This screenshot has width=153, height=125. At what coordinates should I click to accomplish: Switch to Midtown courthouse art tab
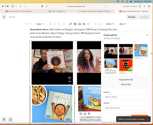tap(95, 11)
